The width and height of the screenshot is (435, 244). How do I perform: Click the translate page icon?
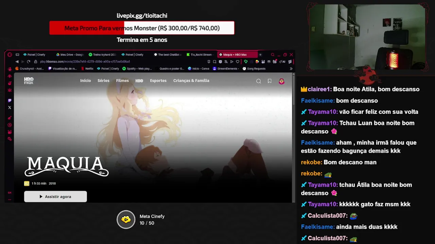click(226, 62)
